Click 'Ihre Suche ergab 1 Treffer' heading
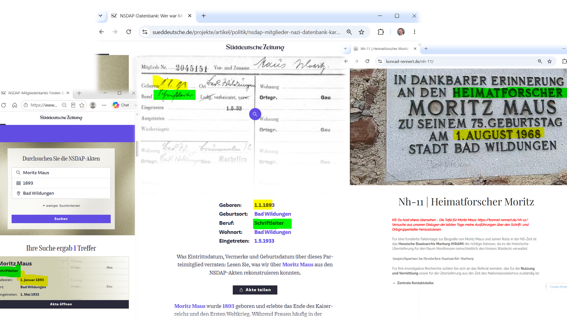The image size is (567, 319). point(61,248)
